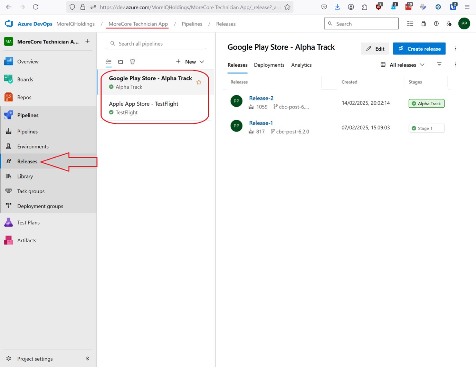The height and width of the screenshot is (367, 476).
Task: Open the Environments page under Pipelines
Action: click(32, 146)
